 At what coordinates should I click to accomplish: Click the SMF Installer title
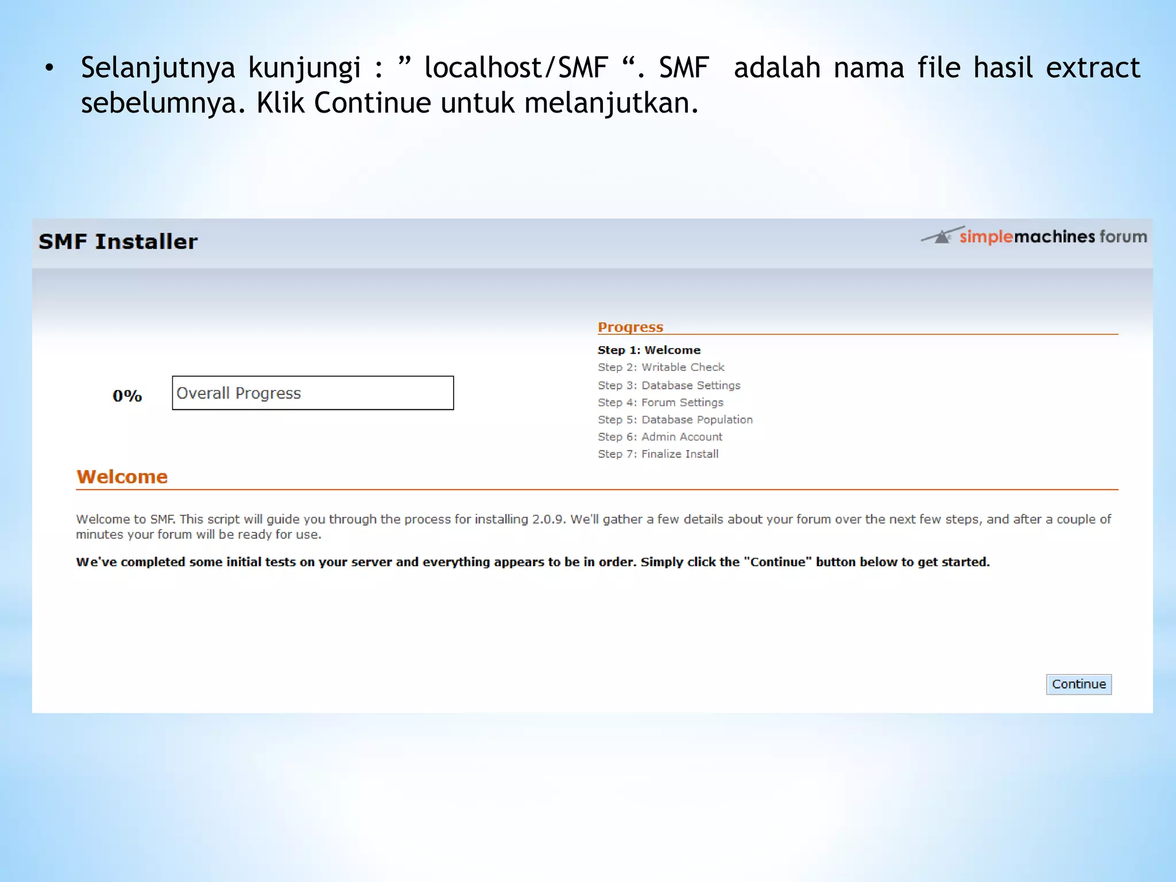[x=118, y=241]
